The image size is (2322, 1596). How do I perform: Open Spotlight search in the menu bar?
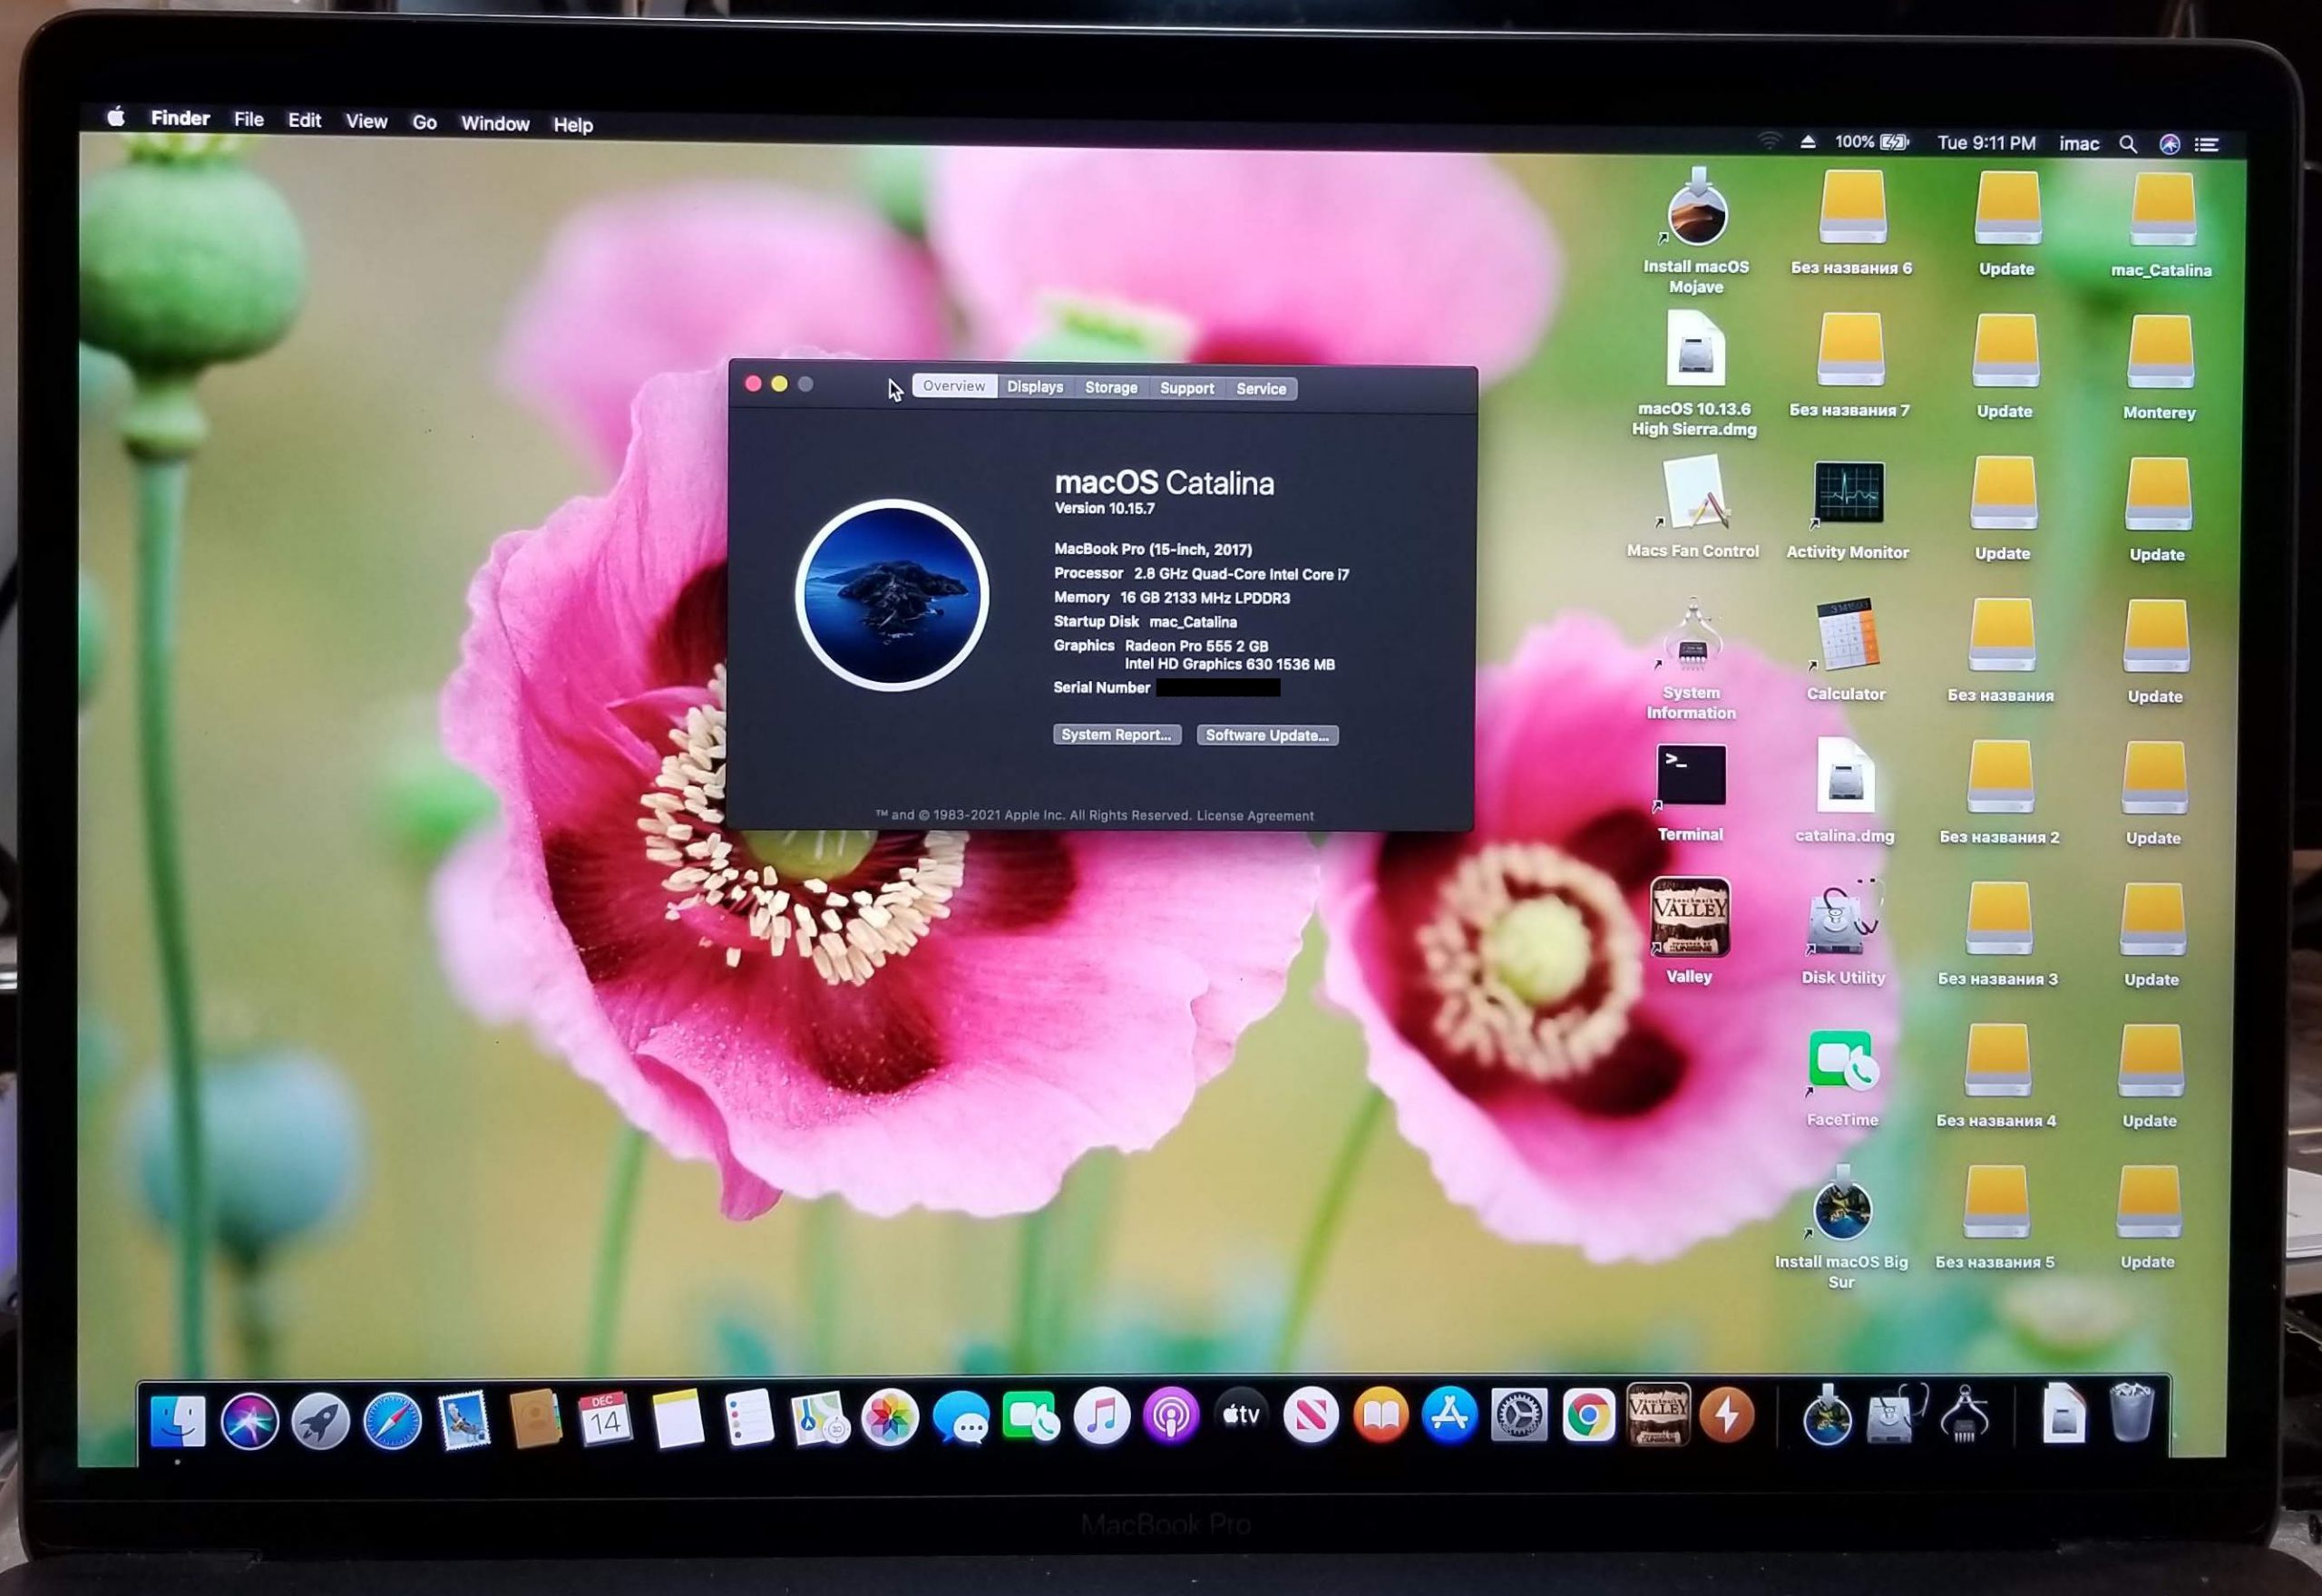tap(2128, 144)
